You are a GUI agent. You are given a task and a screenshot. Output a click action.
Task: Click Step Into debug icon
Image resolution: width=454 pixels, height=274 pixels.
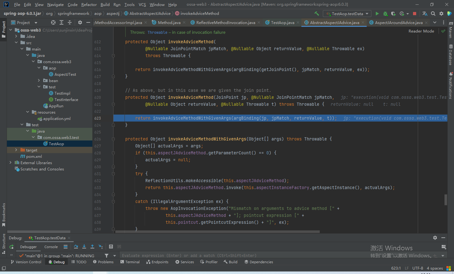[84, 247]
